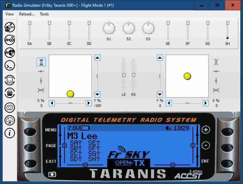Click right stick vertical trim up arrow
The height and width of the screenshot is (184, 243).
(x=160, y=58)
